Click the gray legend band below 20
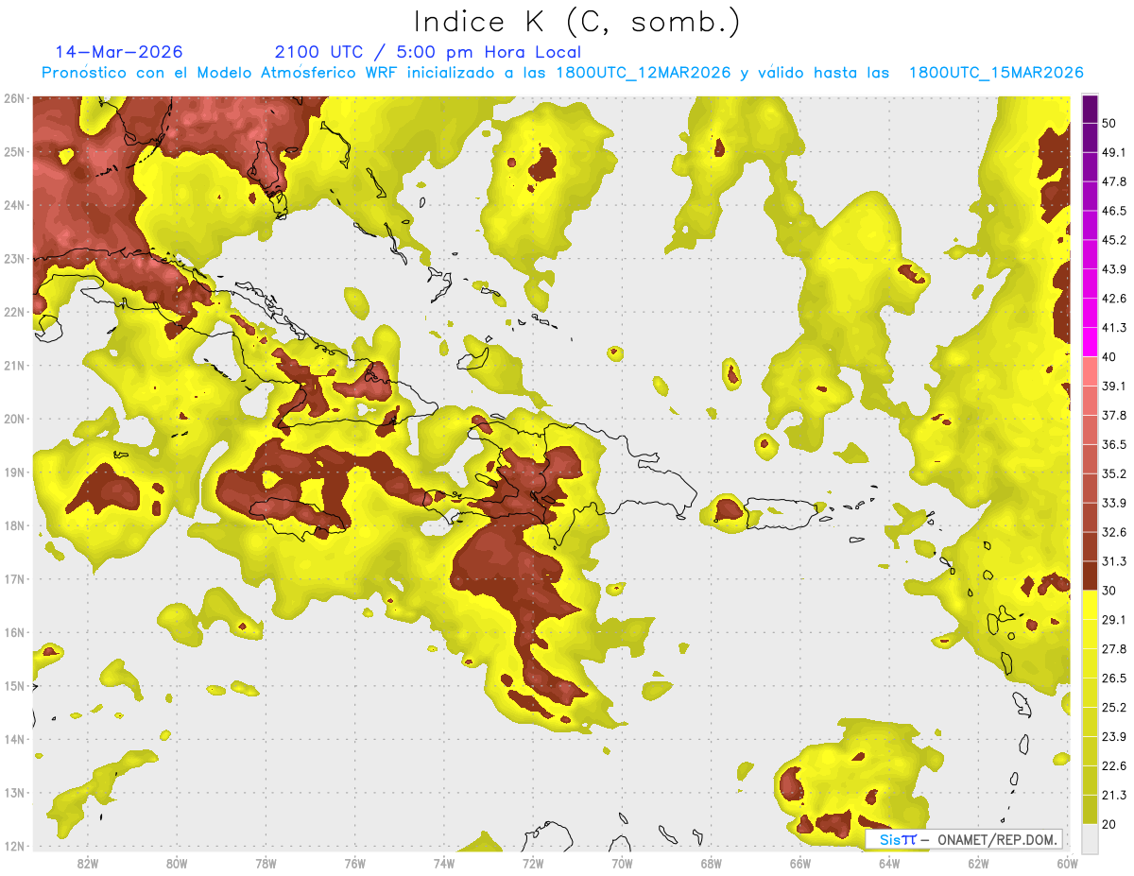Viewport: 1134px width, 876px height. pyautogui.click(x=1090, y=837)
